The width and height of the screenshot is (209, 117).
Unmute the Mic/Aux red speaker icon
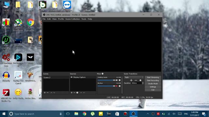coord(117,86)
